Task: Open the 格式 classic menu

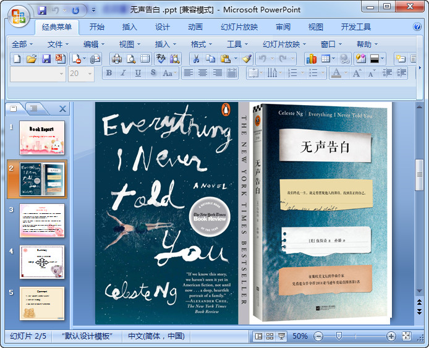Action: pyautogui.click(x=202, y=44)
